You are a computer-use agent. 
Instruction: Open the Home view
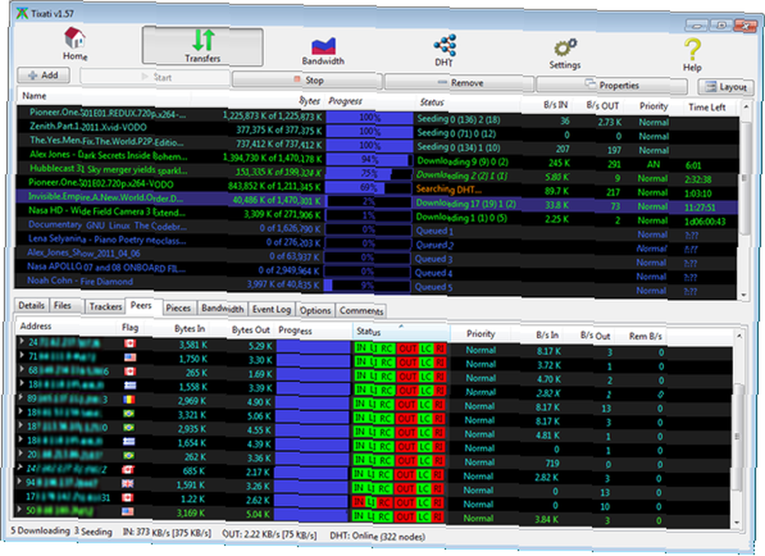(75, 44)
